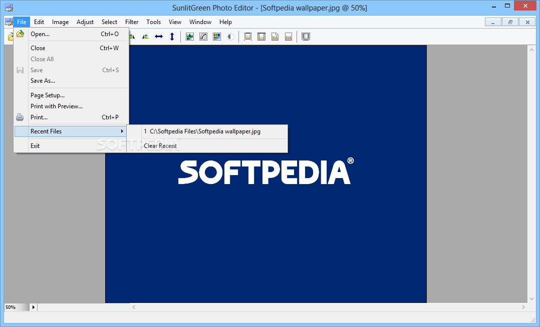Open the Curves adjustment tool
Viewport: 540px width, 327px height.
click(203, 36)
